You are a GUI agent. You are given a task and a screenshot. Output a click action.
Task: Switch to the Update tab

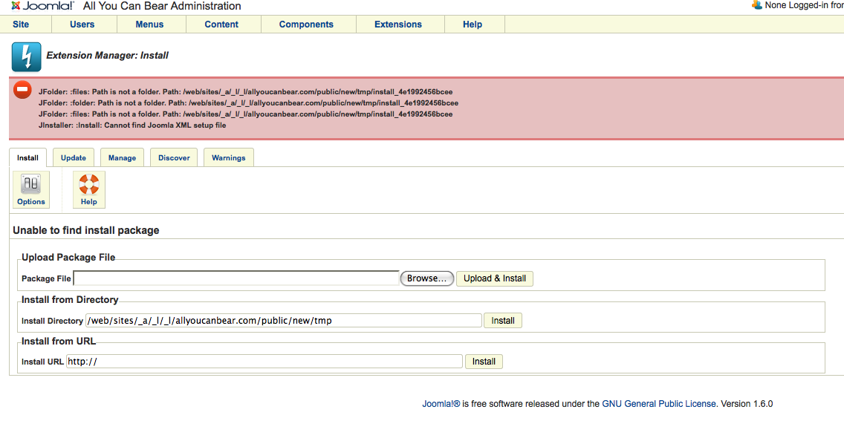(x=74, y=157)
